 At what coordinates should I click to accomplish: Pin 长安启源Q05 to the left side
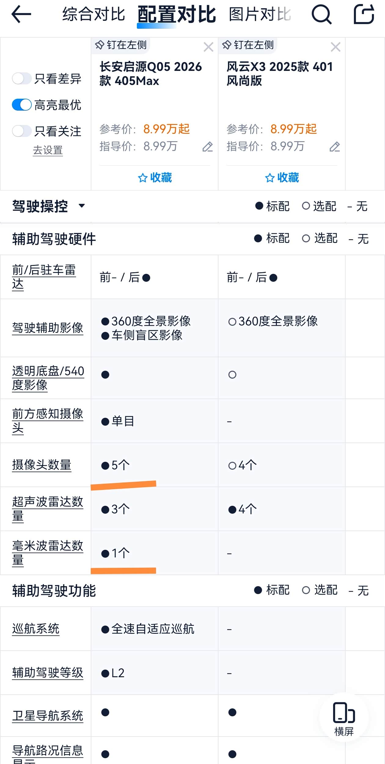point(121,45)
